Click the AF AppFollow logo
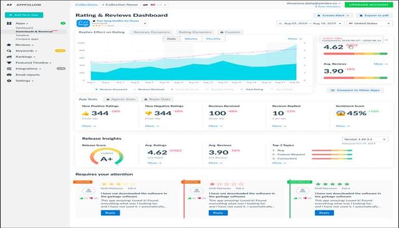This screenshot has width=399, height=228. [x=24, y=5]
